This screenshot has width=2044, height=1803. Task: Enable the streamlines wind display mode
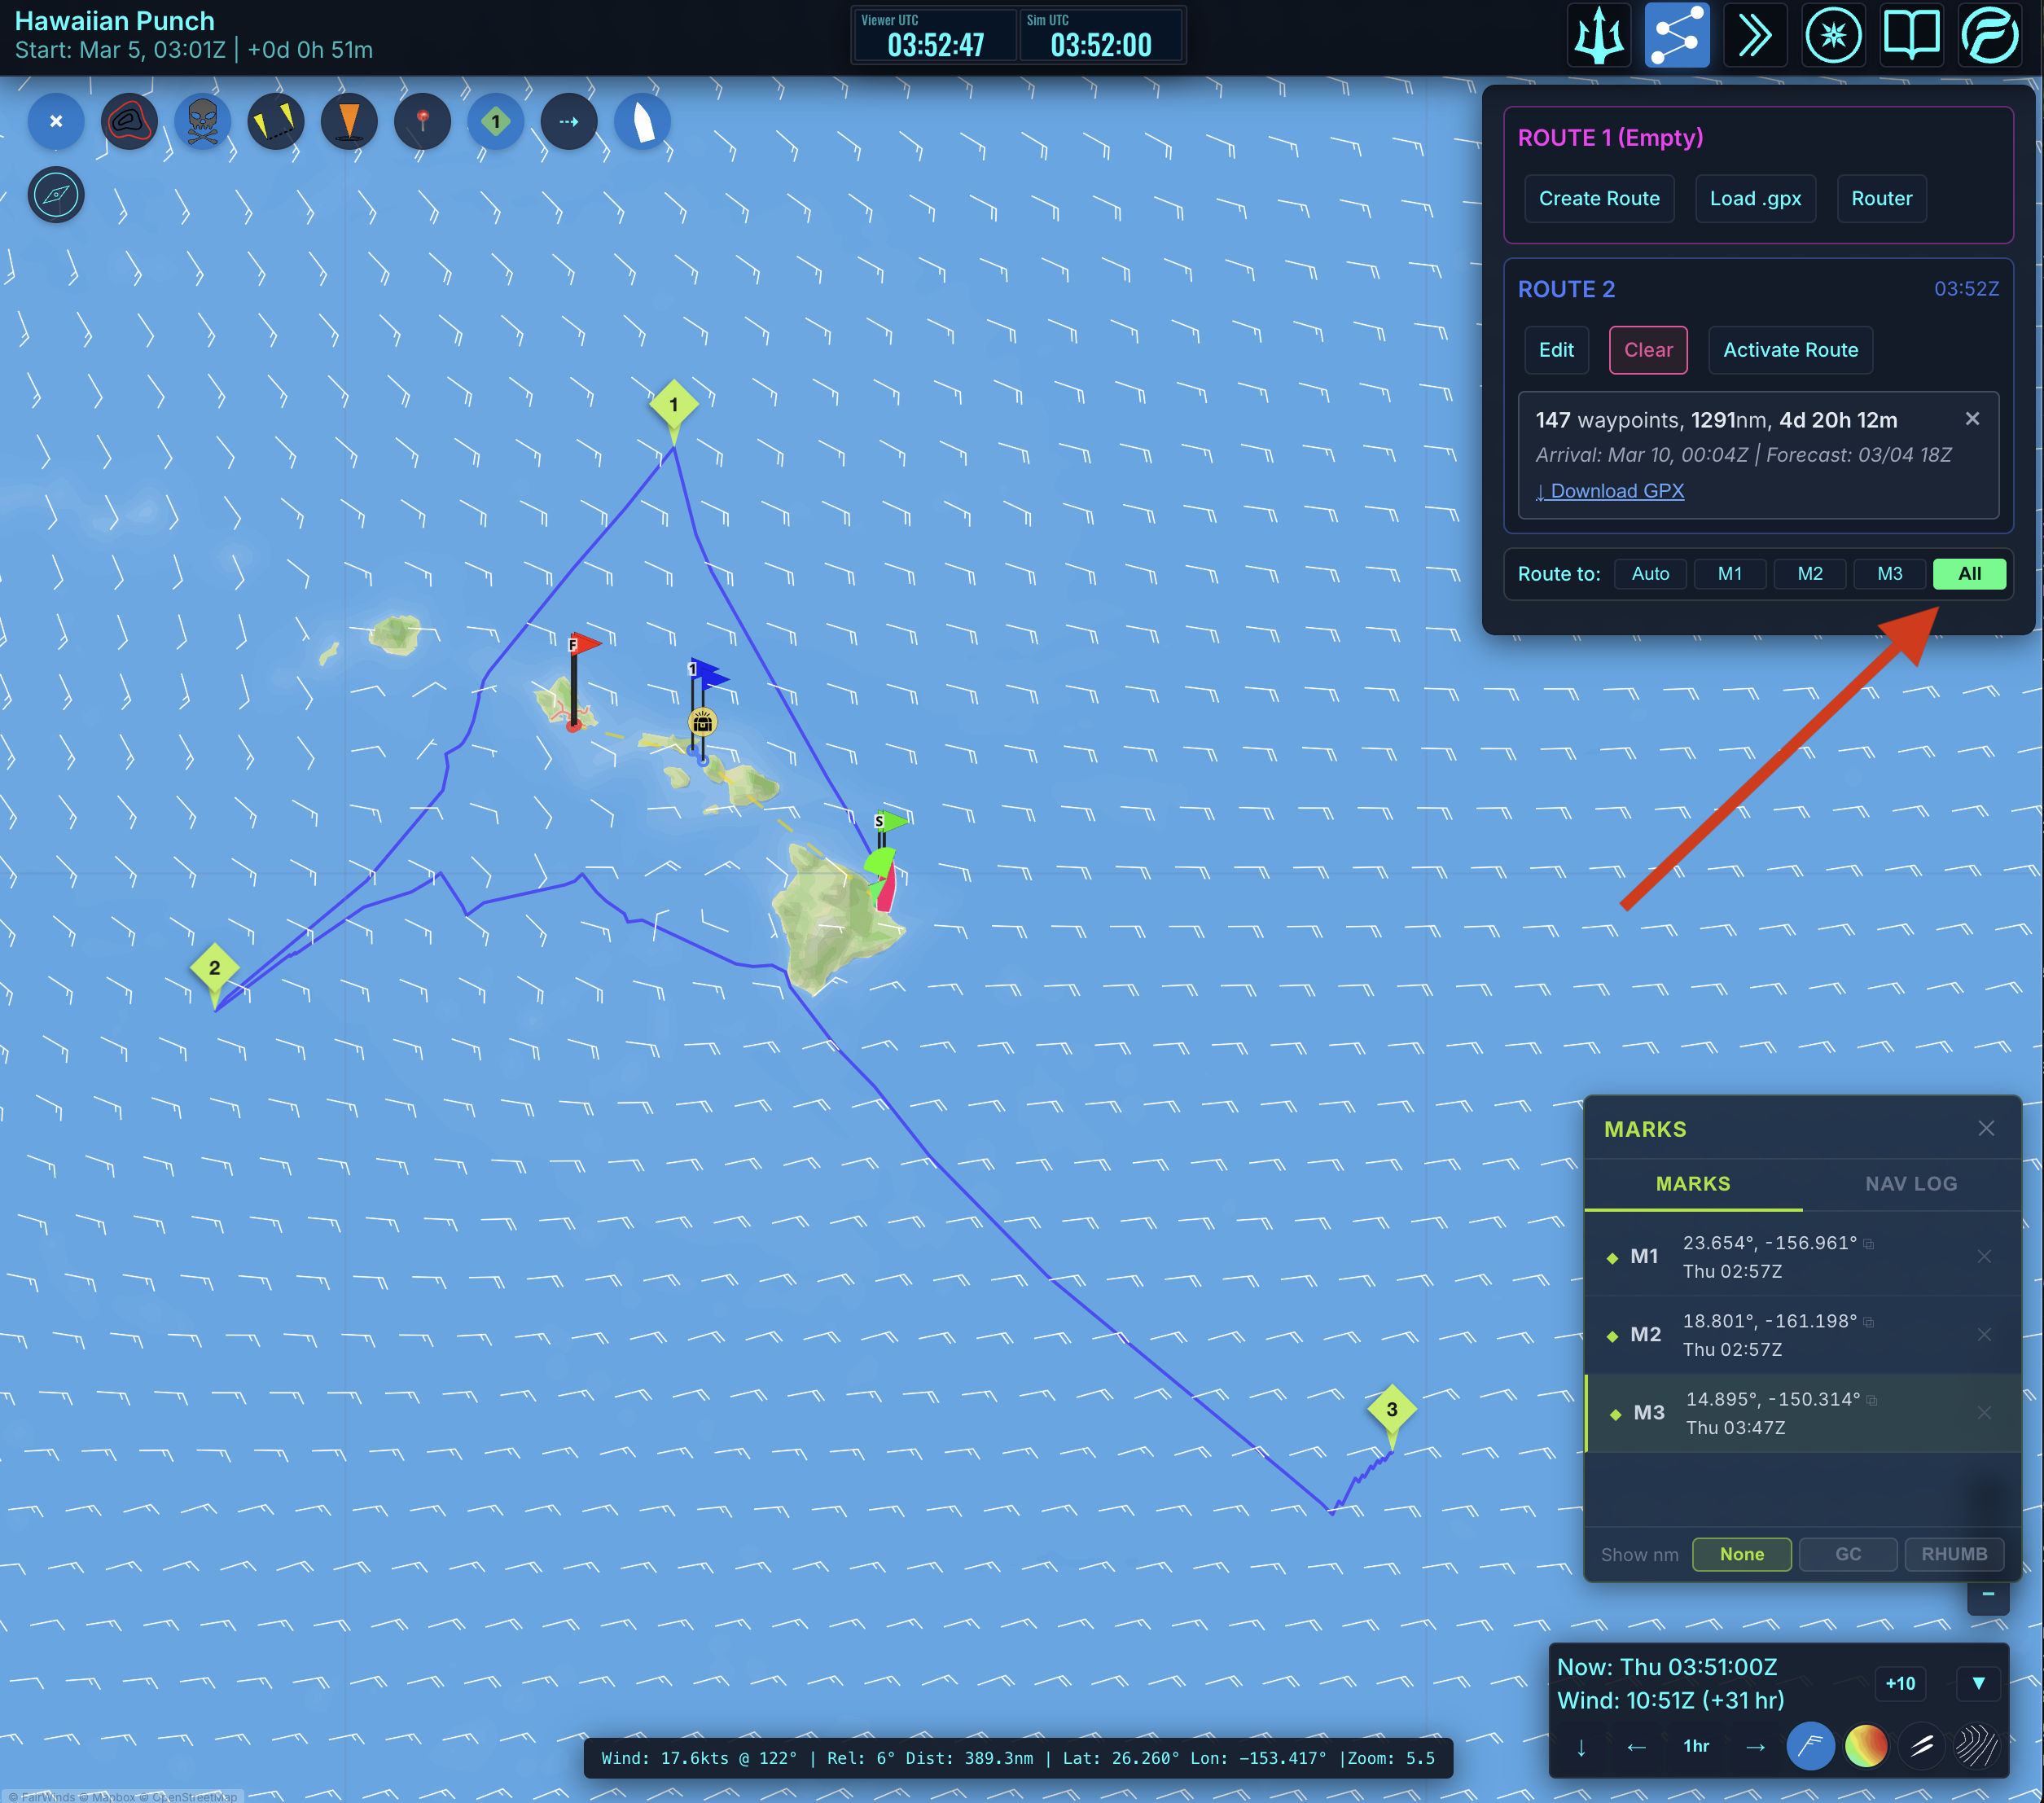pyautogui.click(x=1976, y=1746)
